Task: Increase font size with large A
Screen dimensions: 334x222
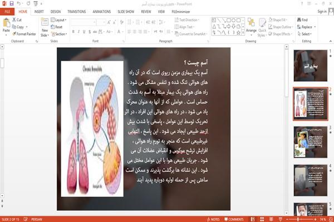Action: click(x=109, y=22)
